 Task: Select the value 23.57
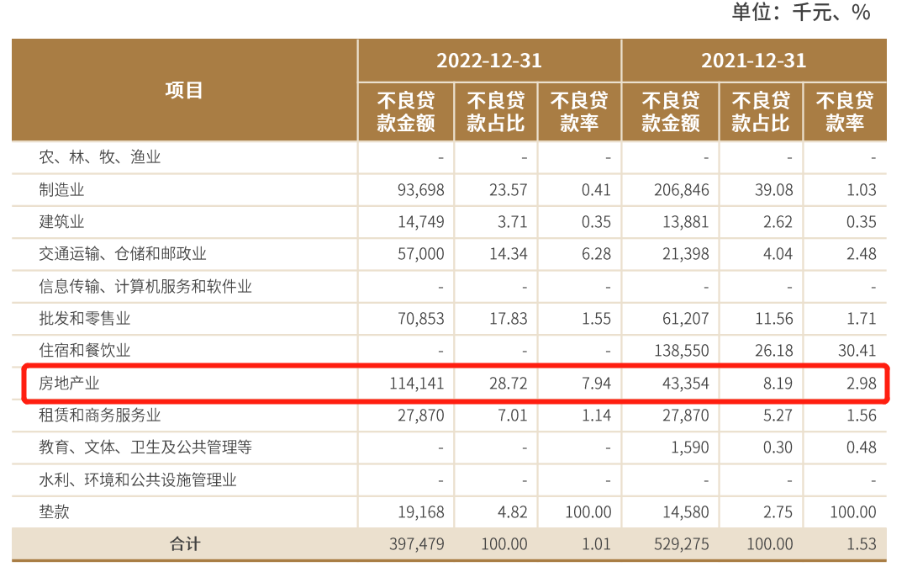click(508, 190)
